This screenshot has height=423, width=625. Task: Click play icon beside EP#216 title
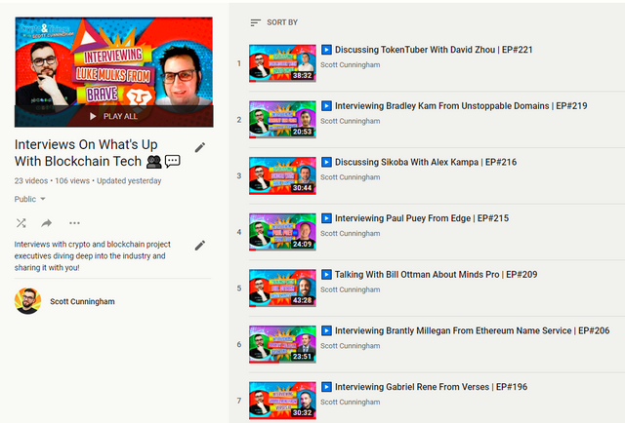[x=326, y=162]
